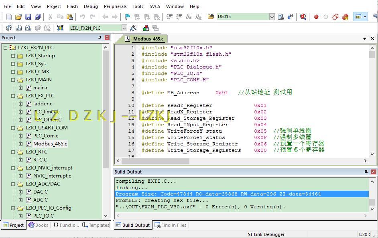378x238 pixels.
Task: Indent selected lines icon
Action: [x=170, y=16]
